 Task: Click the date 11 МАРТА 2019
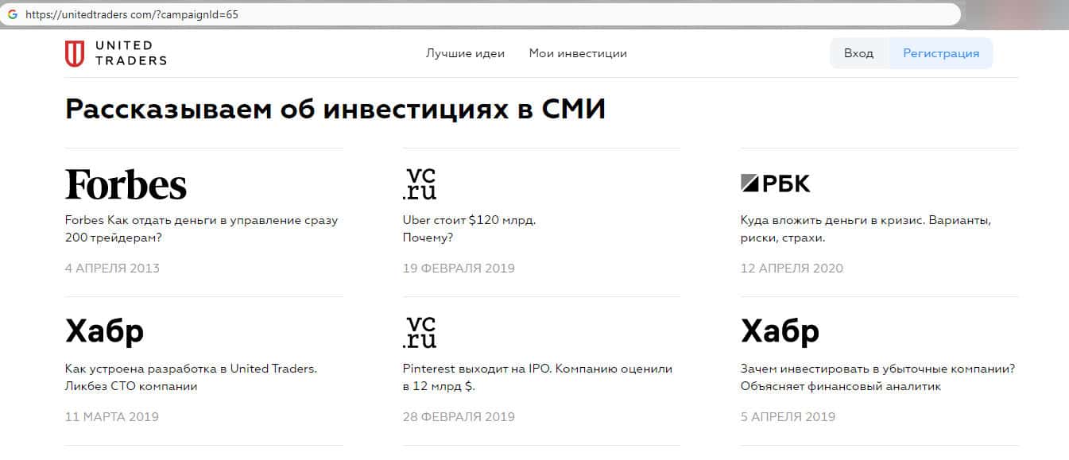[x=112, y=416]
